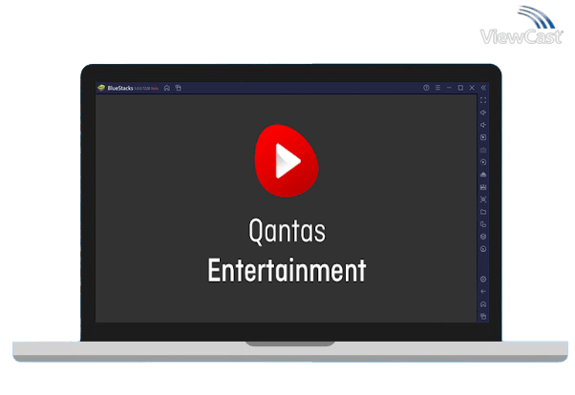Open the BlueStacks hamburger menu
Image resolution: width=575 pixels, height=395 pixels.
437,88
